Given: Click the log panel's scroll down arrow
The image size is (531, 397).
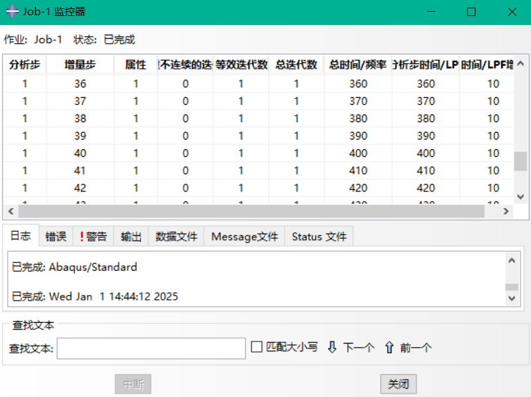Looking at the screenshot, I should tap(512, 298).
